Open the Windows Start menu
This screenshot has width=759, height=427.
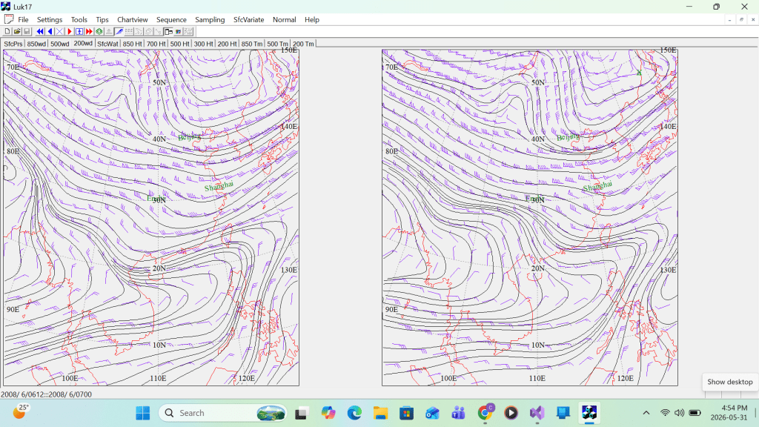pyautogui.click(x=143, y=413)
